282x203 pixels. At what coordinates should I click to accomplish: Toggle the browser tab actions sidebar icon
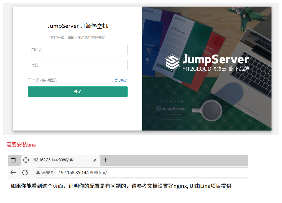tap(13, 160)
